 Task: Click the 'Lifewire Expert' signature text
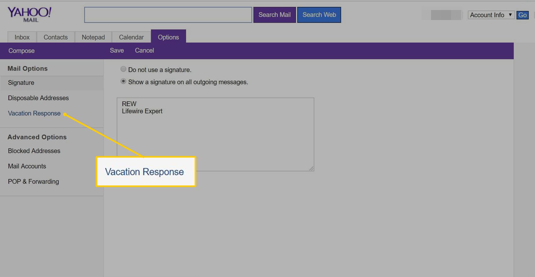click(x=142, y=111)
